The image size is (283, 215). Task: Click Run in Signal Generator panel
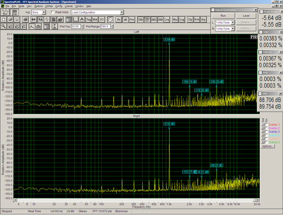coord(223,16)
